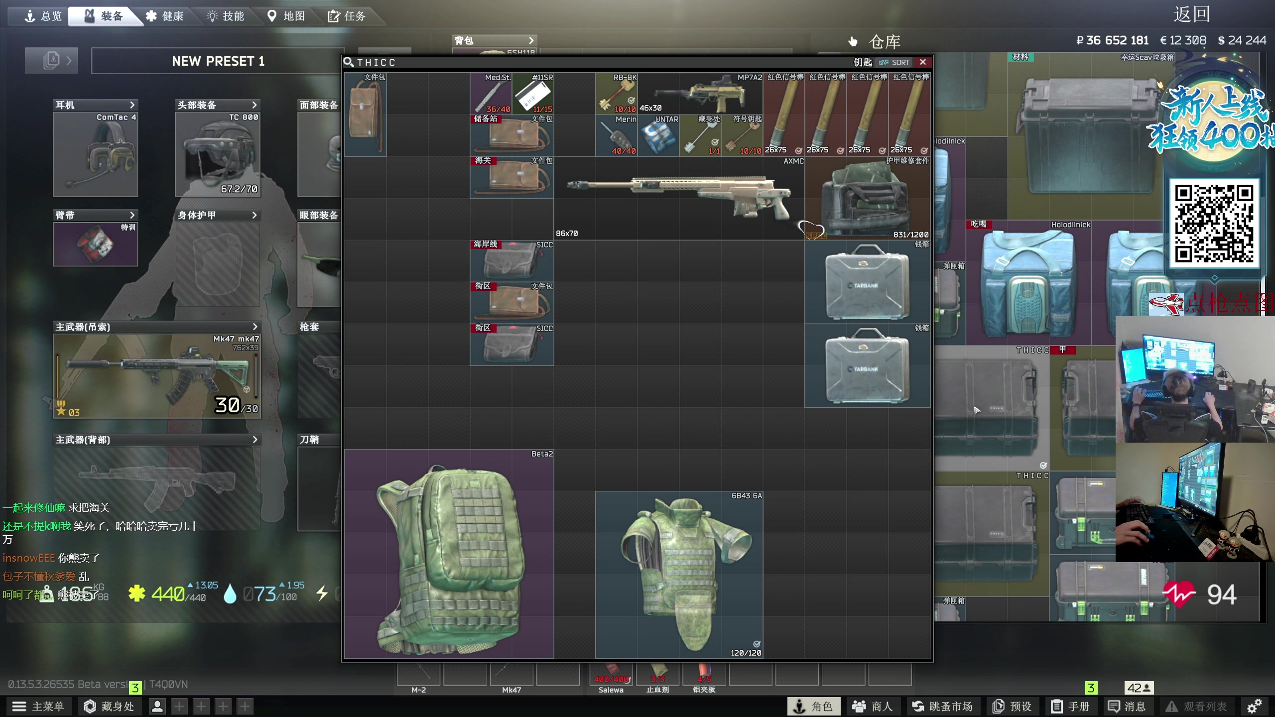This screenshot has width=1275, height=717.
Task: Go to the 藏身处 hideout button
Action: 110,706
